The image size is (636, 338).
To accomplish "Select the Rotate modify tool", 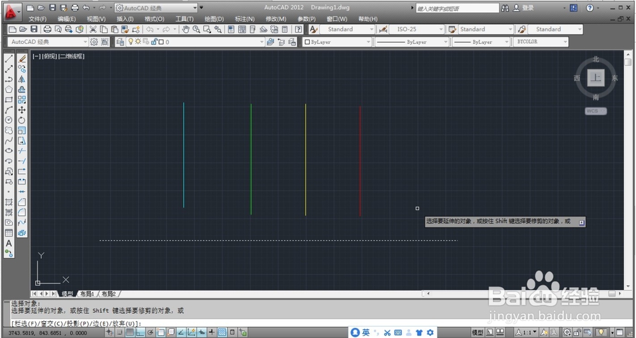I will pyautogui.click(x=22, y=120).
